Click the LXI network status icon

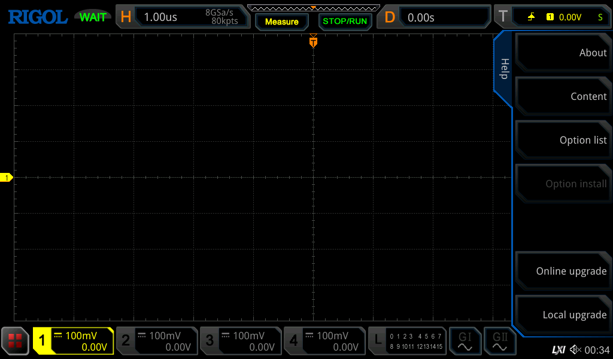pos(558,349)
